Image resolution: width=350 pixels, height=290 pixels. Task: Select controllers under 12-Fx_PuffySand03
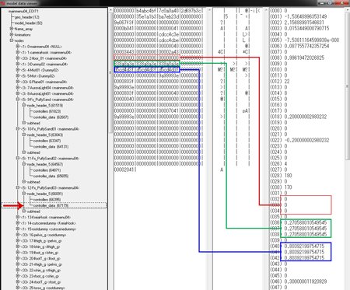point(47,200)
